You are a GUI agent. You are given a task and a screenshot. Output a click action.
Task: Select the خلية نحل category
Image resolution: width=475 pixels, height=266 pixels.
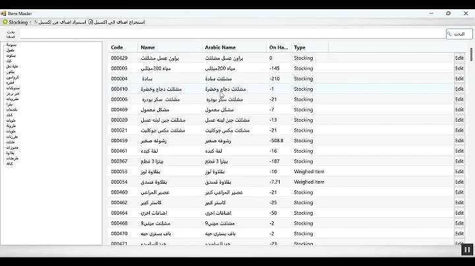pos(12,66)
